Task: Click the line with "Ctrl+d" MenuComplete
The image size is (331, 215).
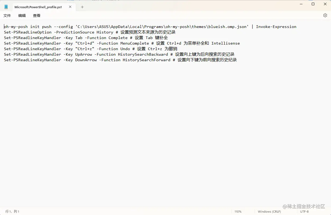Action: (x=122, y=43)
